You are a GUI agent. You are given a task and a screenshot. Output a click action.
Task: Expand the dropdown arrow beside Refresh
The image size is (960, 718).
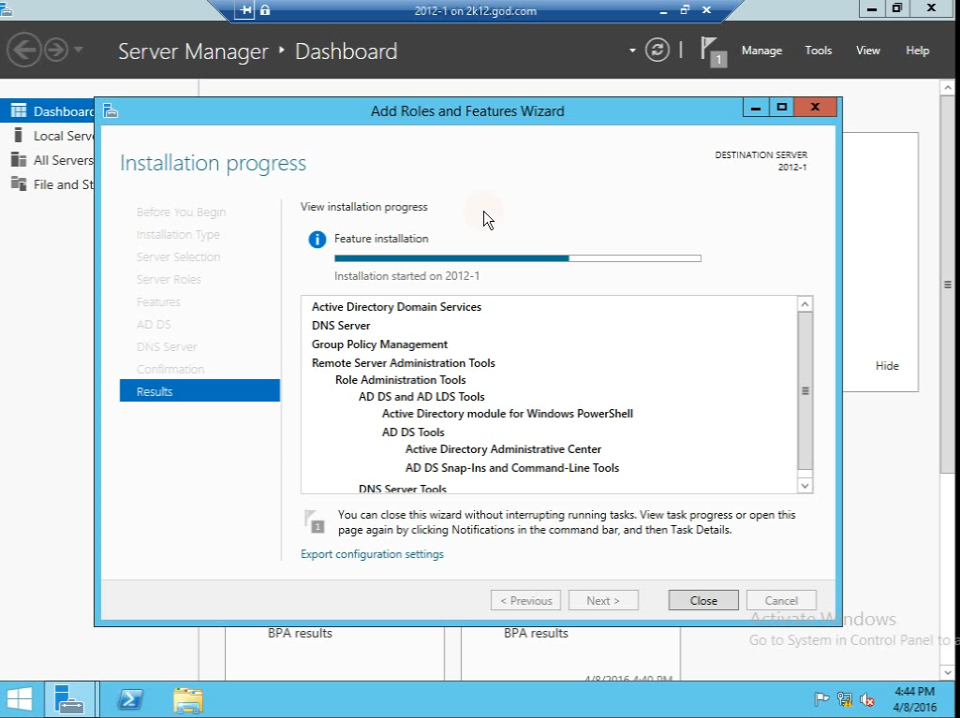(632, 51)
